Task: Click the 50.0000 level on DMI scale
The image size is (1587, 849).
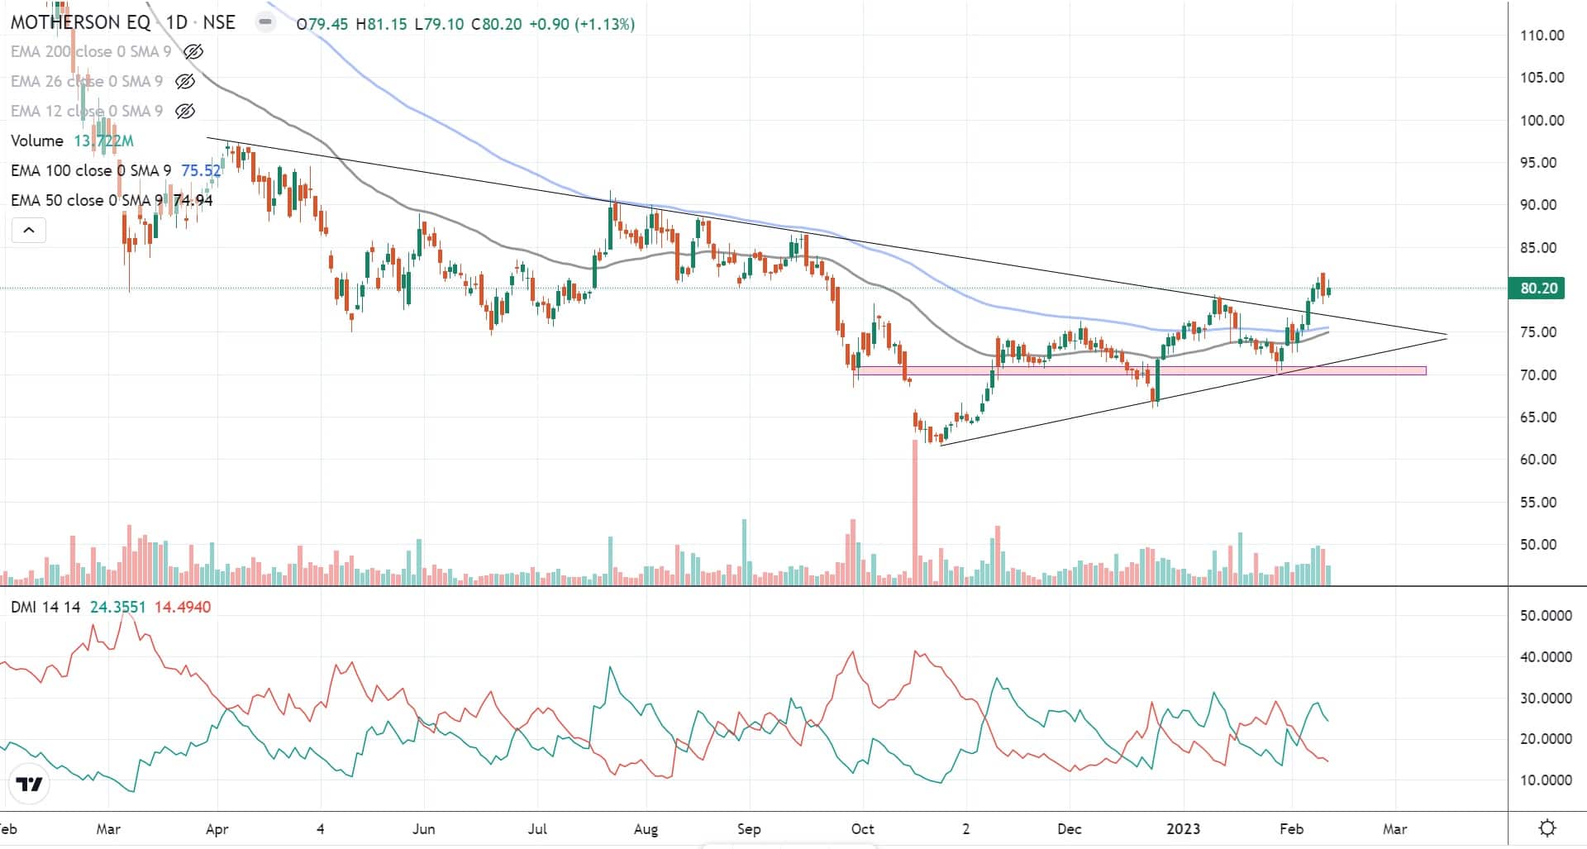Action: [1546, 616]
